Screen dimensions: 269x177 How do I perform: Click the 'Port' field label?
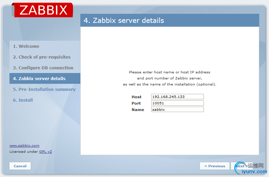[136, 103]
